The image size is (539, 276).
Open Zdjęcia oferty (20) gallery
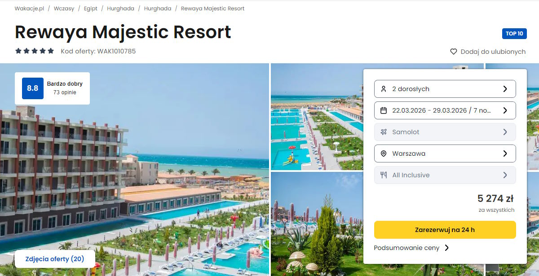[55, 259]
